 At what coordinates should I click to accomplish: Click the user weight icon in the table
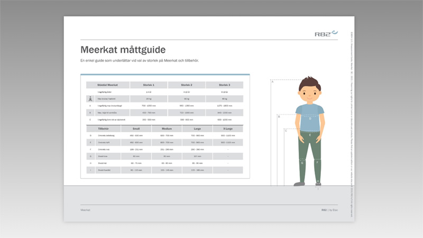point(90,99)
